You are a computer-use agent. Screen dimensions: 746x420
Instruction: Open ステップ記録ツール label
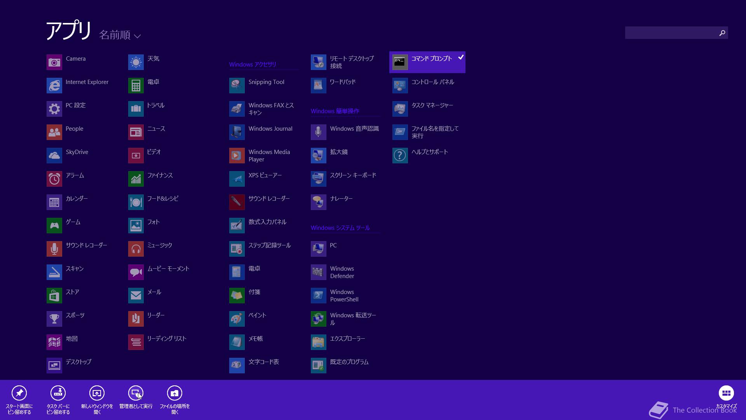pyautogui.click(x=270, y=245)
